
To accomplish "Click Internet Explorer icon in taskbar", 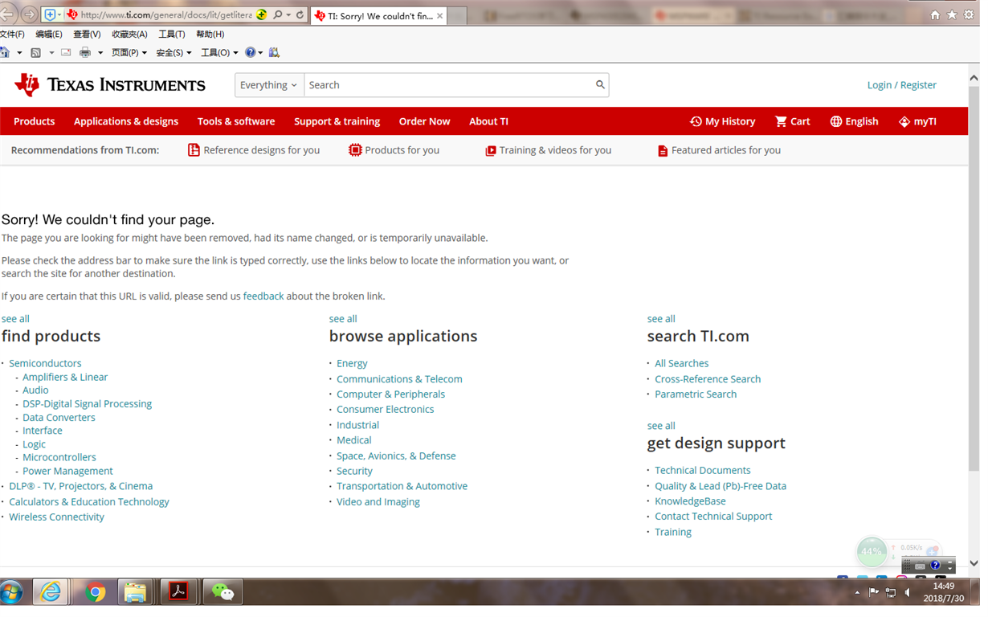I will (x=51, y=592).
